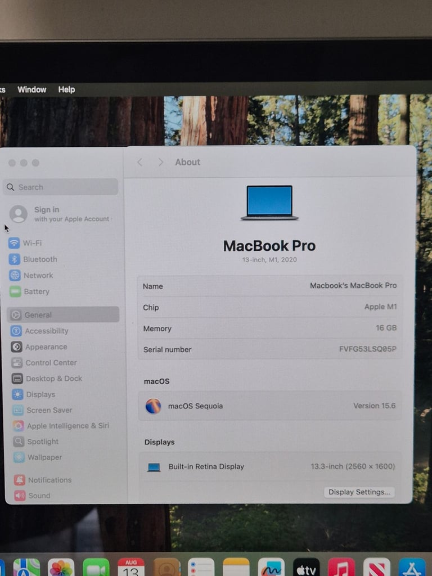Viewport: 432px width, 576px height.
Task: Open Bluetooth settings icon
Action: coord(14,259)
